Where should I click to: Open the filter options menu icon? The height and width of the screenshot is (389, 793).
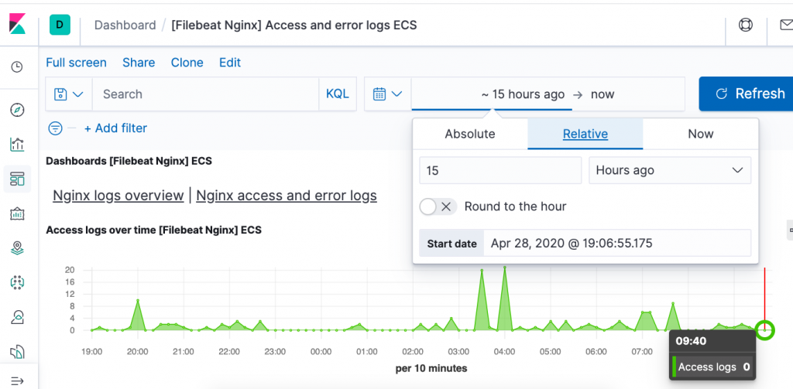[55, 128]
